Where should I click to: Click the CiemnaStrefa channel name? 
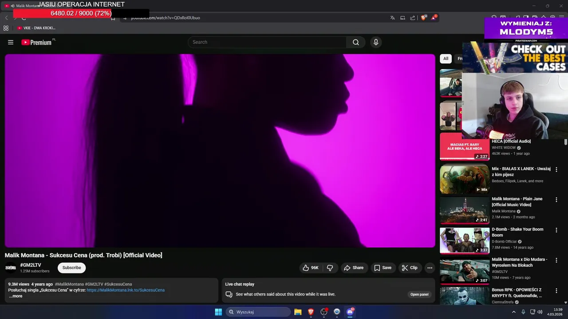coord(502,302)
